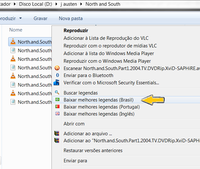Click the Escanear antivirus scan icon
The width and height of the screenshot is (200, 169).
57,68
